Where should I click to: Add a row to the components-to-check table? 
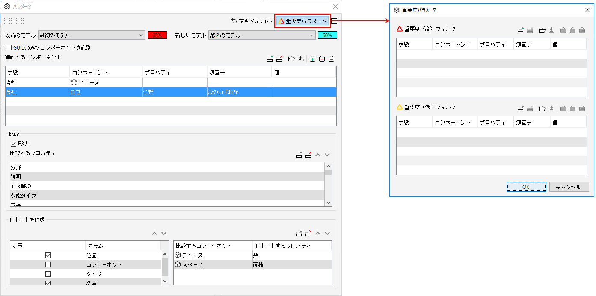(270, 59)
